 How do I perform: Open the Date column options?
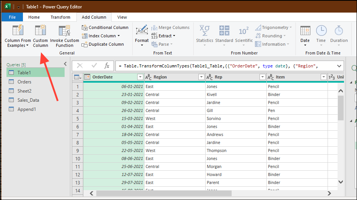305,35
